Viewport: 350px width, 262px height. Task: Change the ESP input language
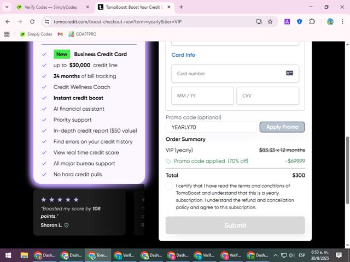click(x=302, y=255)
